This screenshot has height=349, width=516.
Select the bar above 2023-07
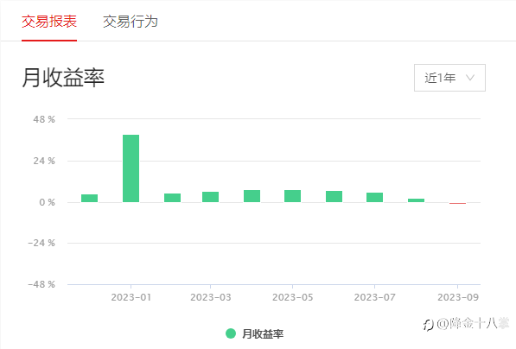374,197
